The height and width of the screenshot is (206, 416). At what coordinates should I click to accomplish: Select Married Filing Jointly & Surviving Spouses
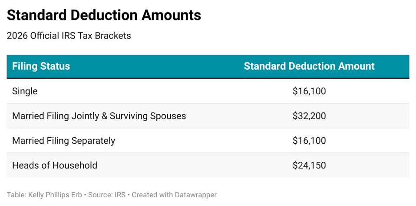99,116
